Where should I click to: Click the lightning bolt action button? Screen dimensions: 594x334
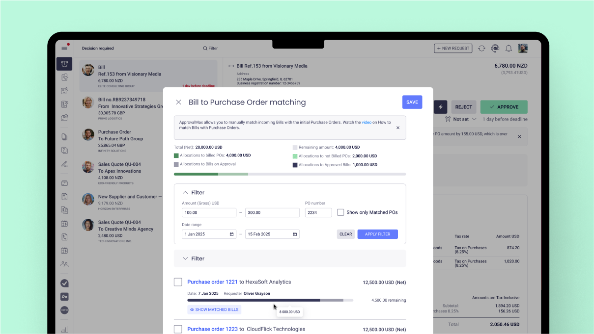pos(440,107)
